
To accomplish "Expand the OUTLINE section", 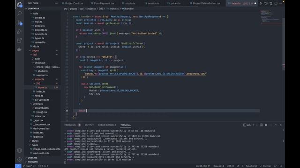I will click(x=32, y=158).
